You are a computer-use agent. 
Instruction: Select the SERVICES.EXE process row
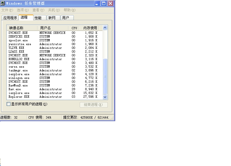55,36
